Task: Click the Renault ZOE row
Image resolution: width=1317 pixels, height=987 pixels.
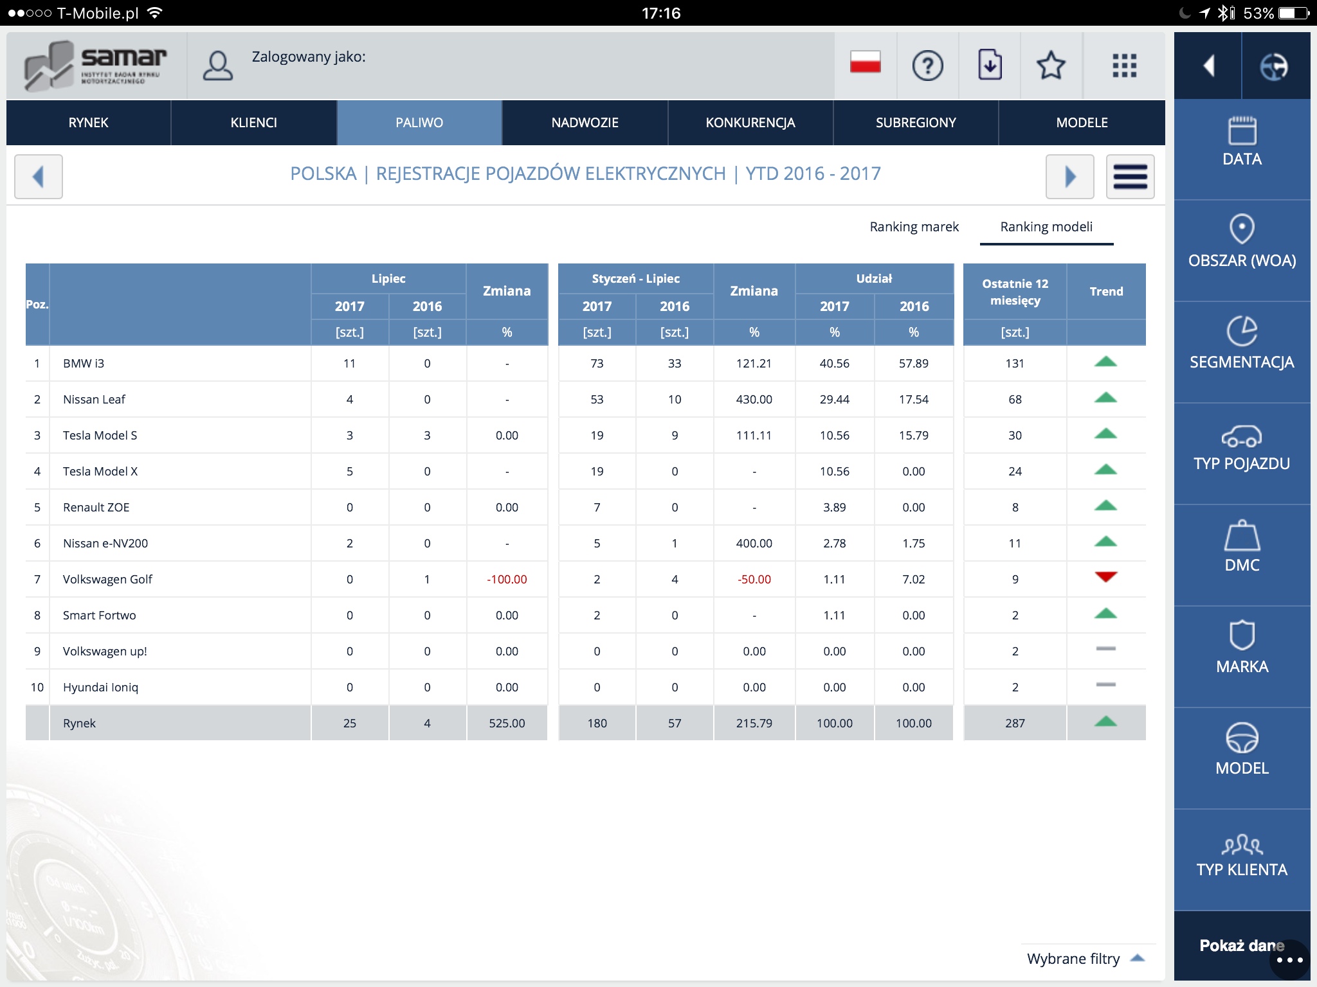Action: (585, 507)
